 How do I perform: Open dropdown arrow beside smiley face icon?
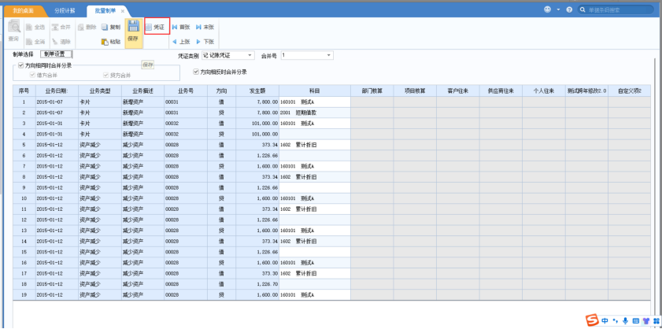point(558,9)
